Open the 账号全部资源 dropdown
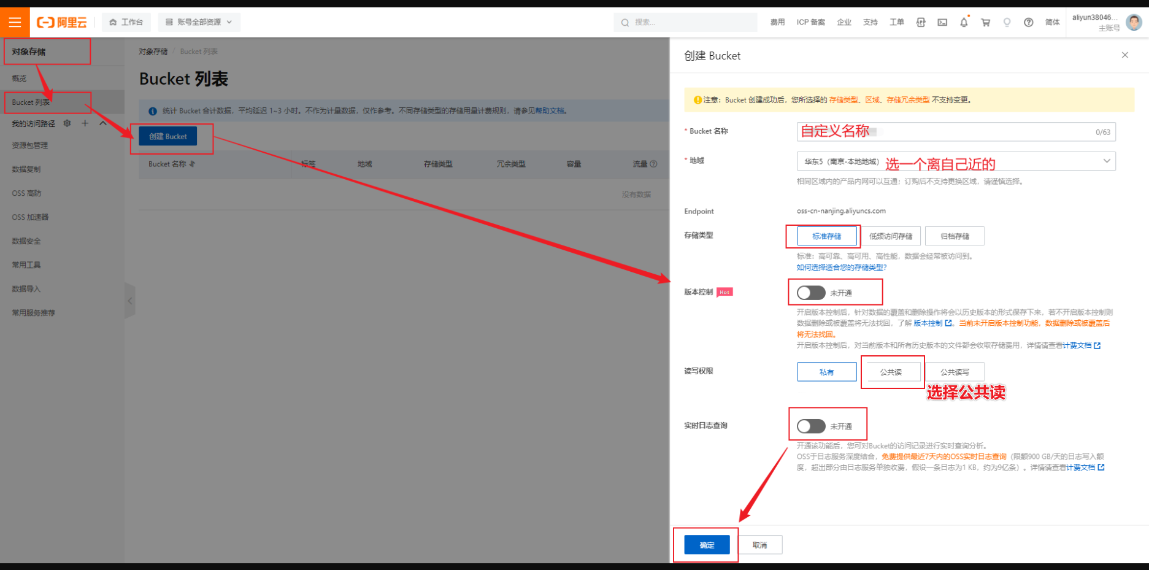The width and height of the screenshot is (1149, 570). pyautogui.click(x=199, y=21)
